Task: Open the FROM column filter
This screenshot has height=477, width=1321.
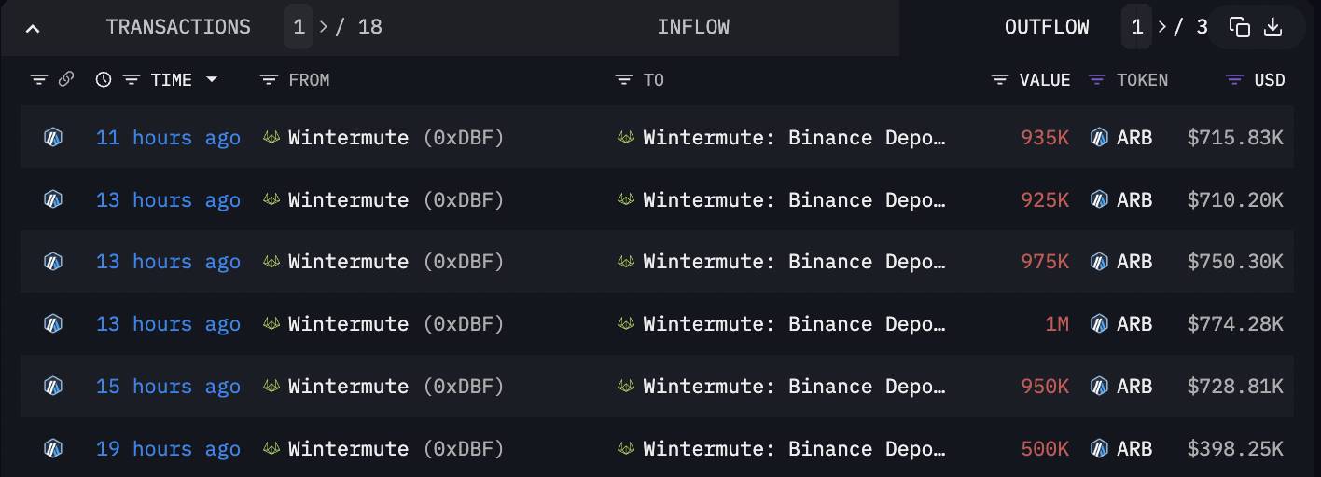Action: [269, 80]
